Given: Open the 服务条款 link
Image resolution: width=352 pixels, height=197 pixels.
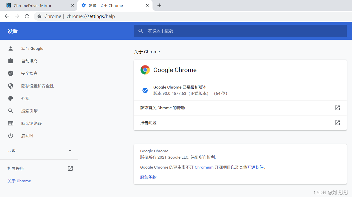Looking at the screenshot, I should 148,177.
